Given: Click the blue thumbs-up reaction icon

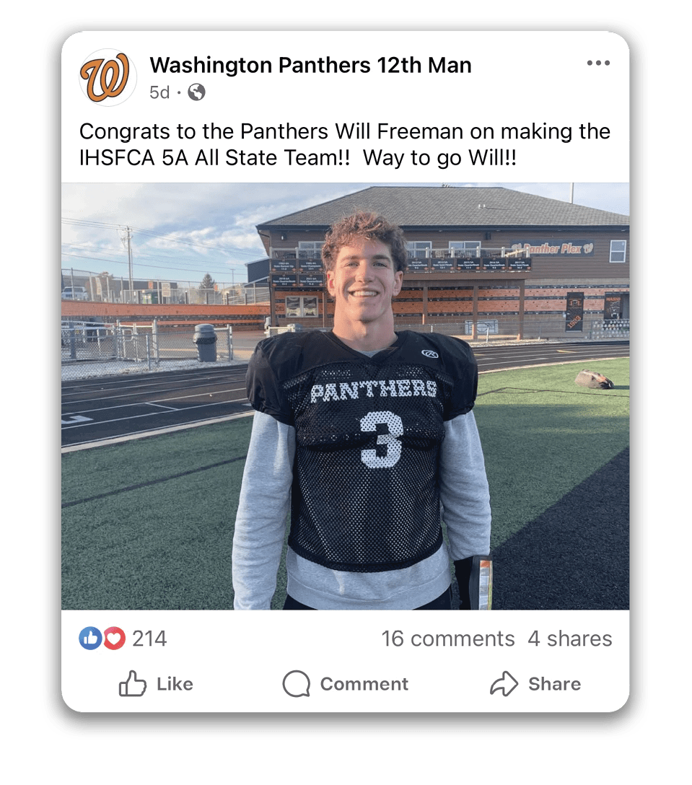Looking at the screenshot, I should [x=90, y=638].
